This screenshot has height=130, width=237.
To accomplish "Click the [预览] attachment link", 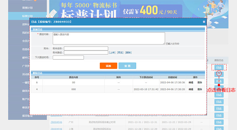I will click(120, 53).
